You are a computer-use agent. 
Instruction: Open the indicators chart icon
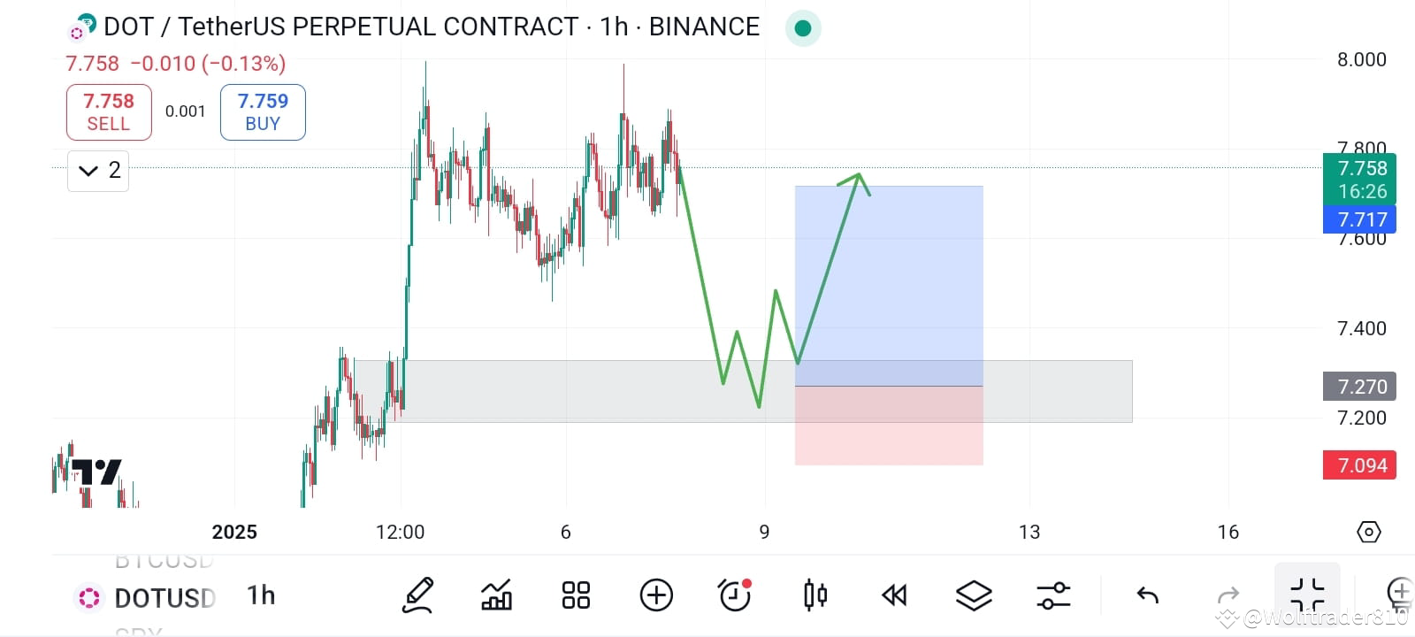(496, 595)
